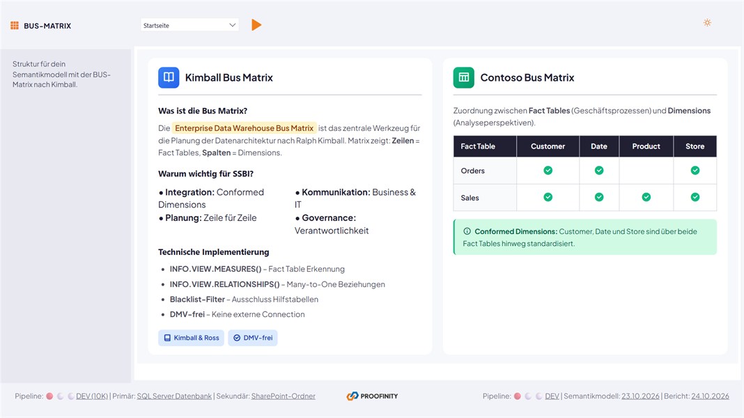Click the Kimball & Ross tag button

191,338
